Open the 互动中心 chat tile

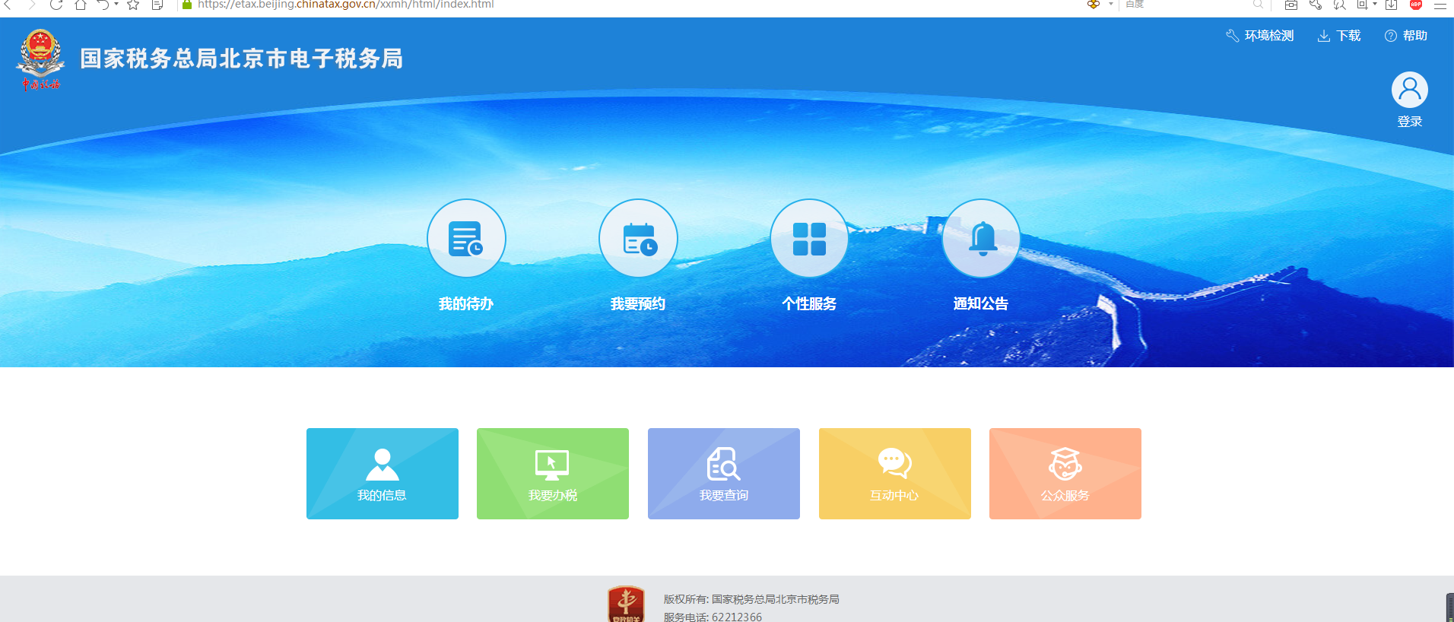(x=895, y=474)
